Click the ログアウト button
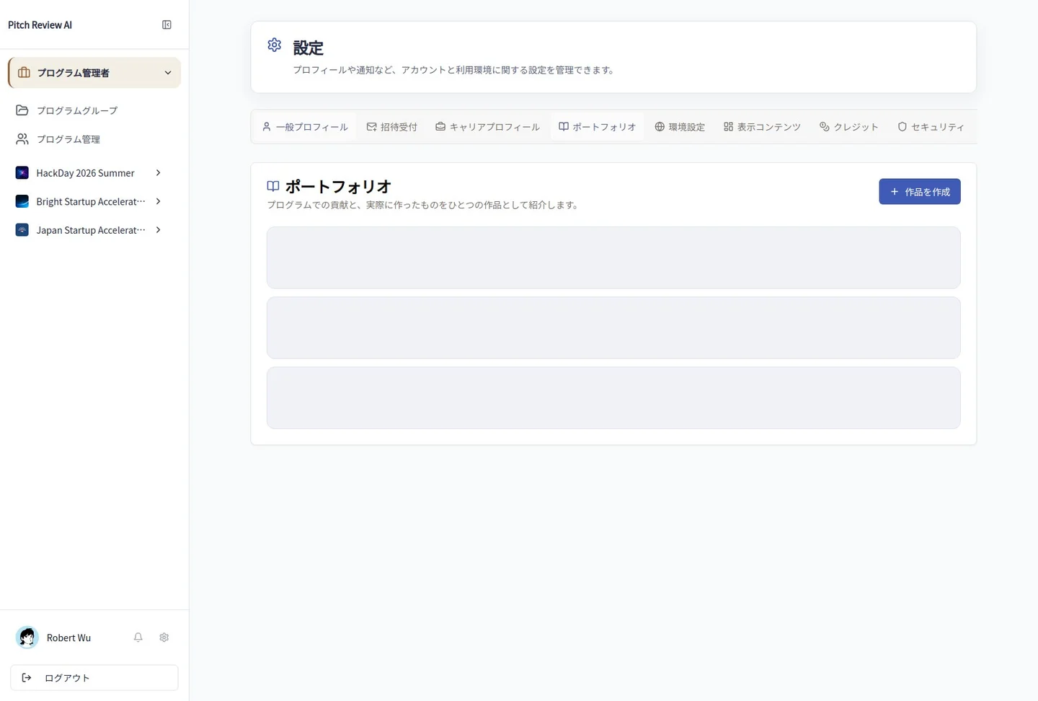This screenshot has width=1038, height=701. 94,678
